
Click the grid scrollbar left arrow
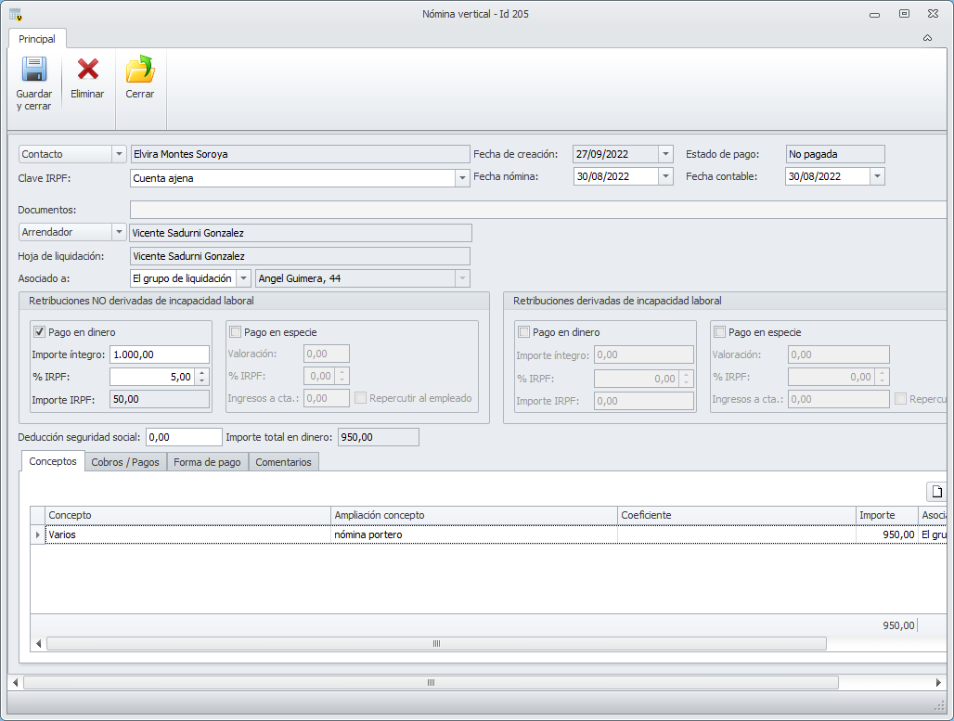[x=38, y=643]
